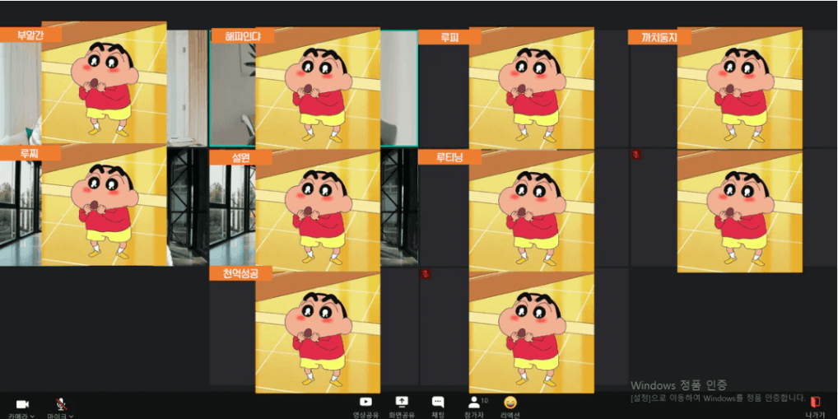
Task: Open the 리액션 emoji reactions icon
Action: coord(510,402)
